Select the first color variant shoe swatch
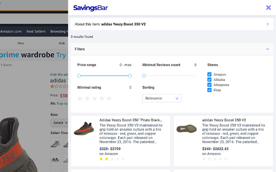 point(55,144)
